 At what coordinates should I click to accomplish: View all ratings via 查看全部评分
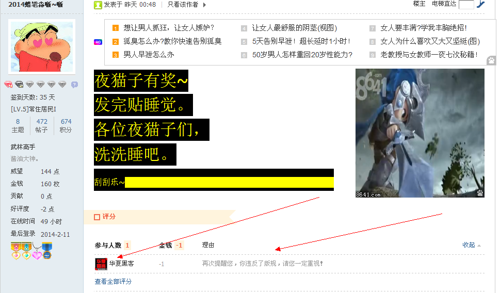point(113,282)
